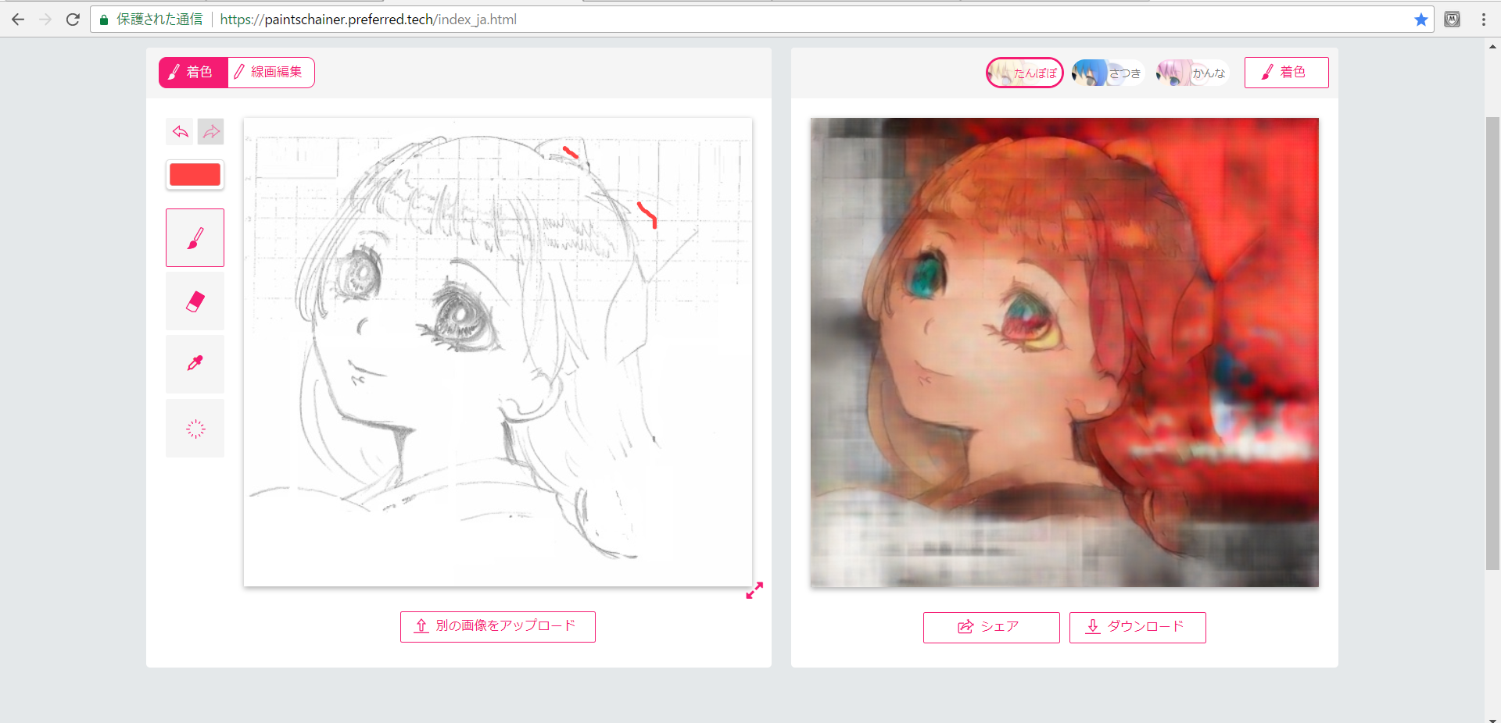Choose the たんぽぽ coloring style

[1025, 73]
